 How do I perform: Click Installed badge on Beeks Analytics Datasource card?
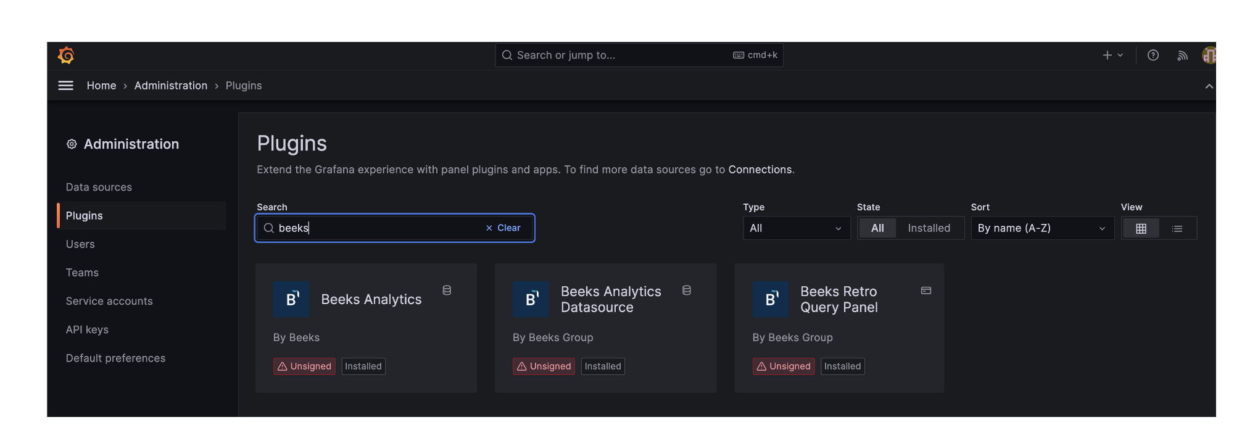(x=603, y=366)
